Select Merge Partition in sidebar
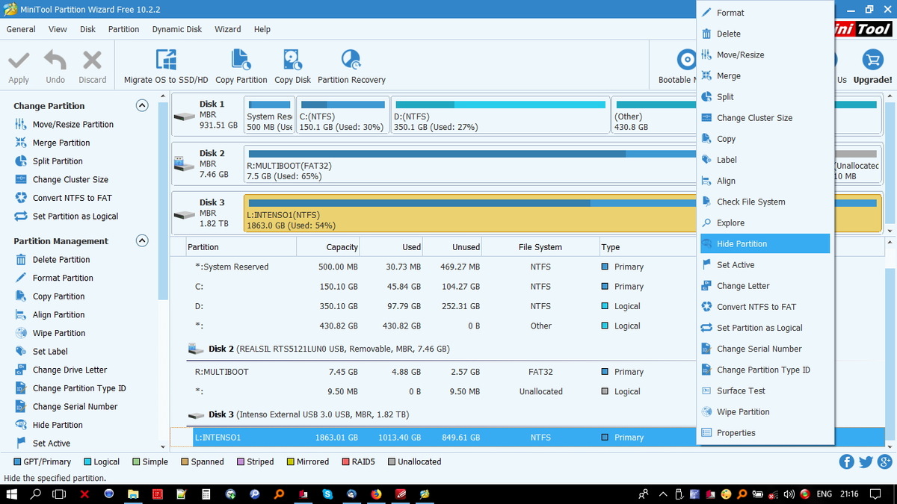This screenshot has height=504, width=897. [x=61, y=143]
